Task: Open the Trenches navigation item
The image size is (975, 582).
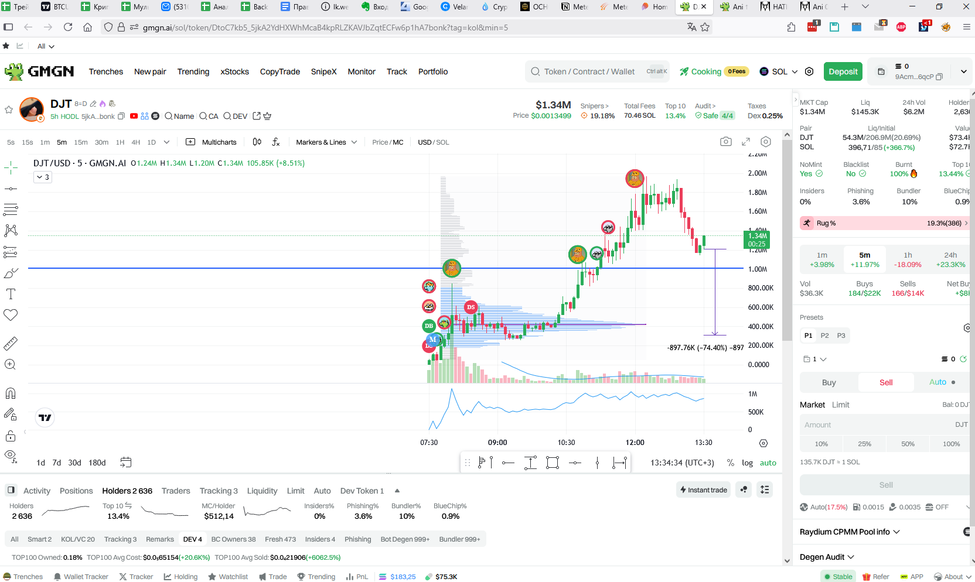Action: [x=106, y=71]
